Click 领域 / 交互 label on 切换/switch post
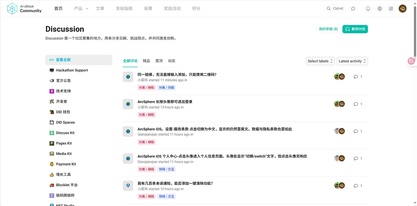 point(167,169)
